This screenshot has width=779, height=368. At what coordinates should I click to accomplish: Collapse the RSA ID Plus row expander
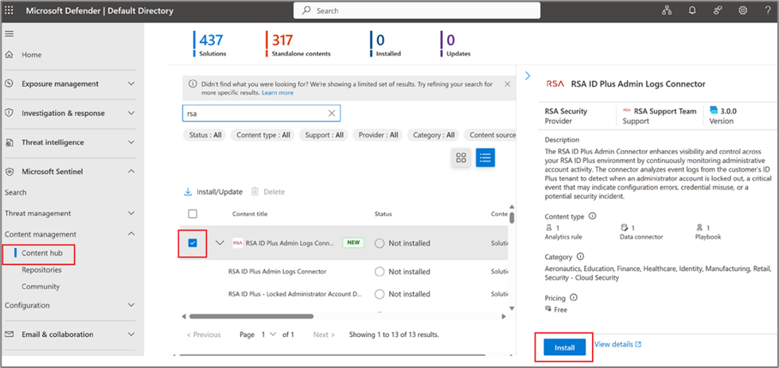tap(220, 243)
